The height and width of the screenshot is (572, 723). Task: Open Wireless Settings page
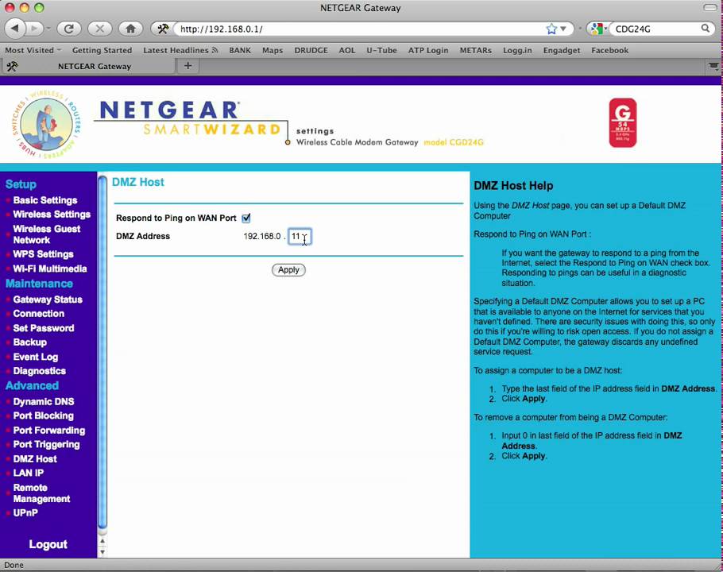[52, 214]
